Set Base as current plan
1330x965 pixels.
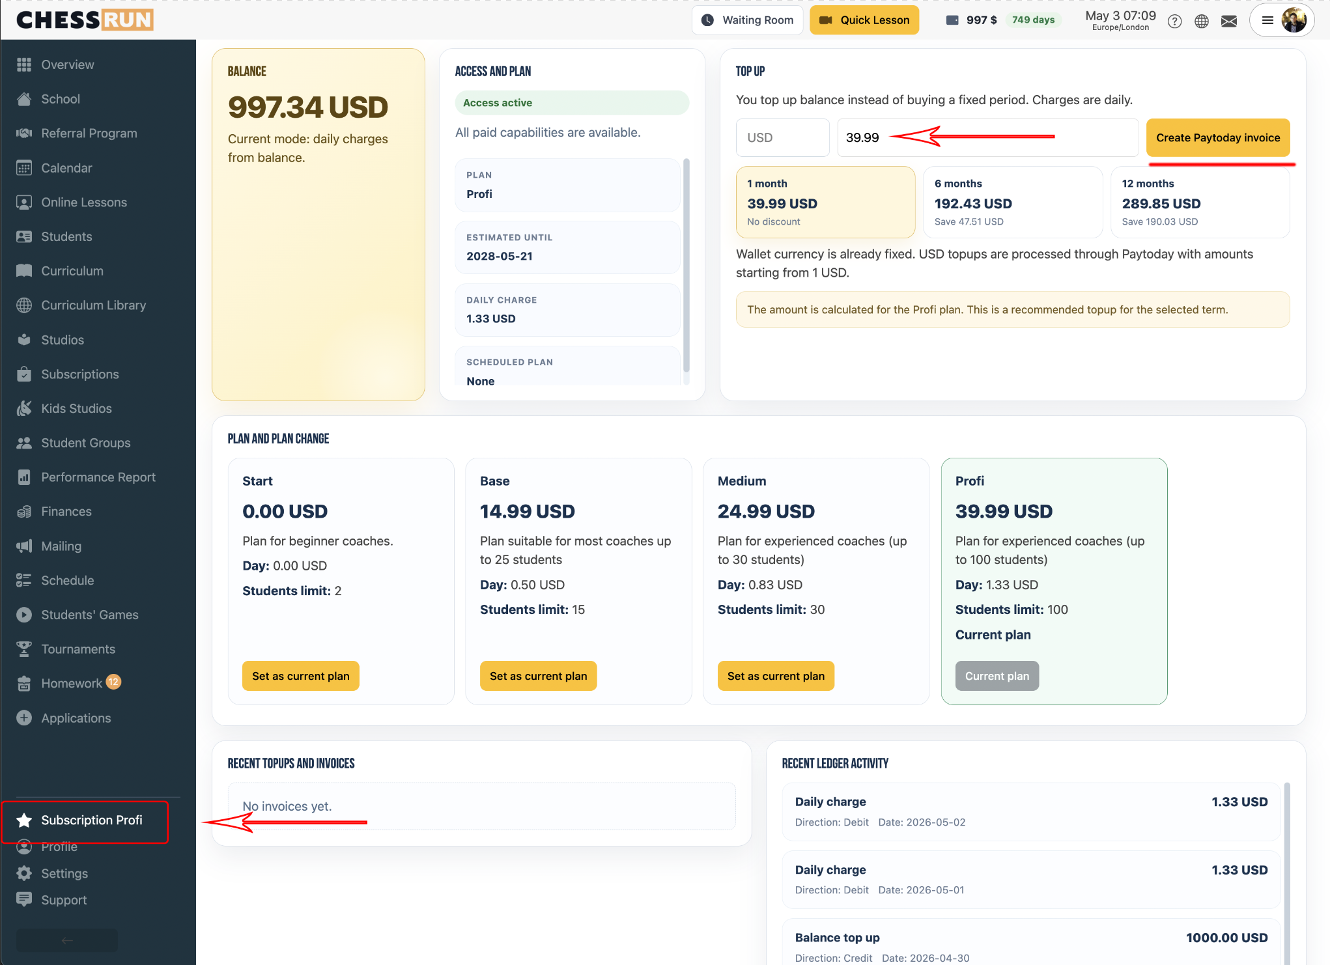[x=538, y=676]
